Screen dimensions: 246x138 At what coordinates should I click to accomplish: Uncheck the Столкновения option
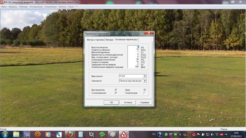[x=116, y=93]
